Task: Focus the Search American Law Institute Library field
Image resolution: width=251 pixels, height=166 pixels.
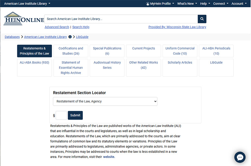Action: click(x=121, y=19)
